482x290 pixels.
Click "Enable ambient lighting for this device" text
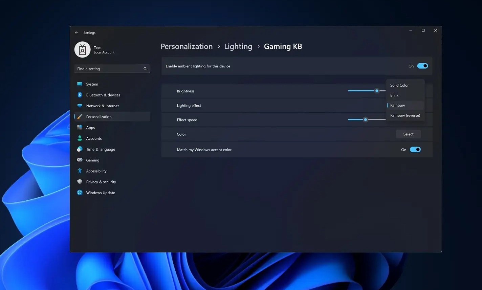(x=198, y=66)
